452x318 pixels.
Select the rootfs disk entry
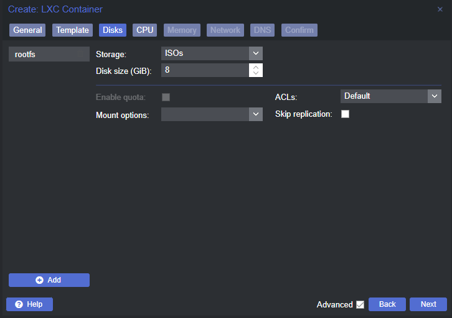(49, 54)
